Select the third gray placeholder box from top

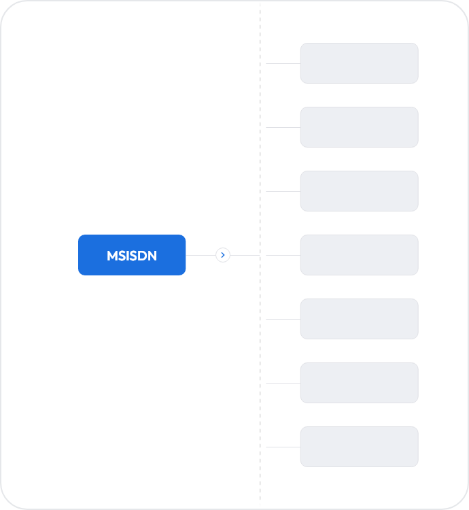click(x=359, y=191)
